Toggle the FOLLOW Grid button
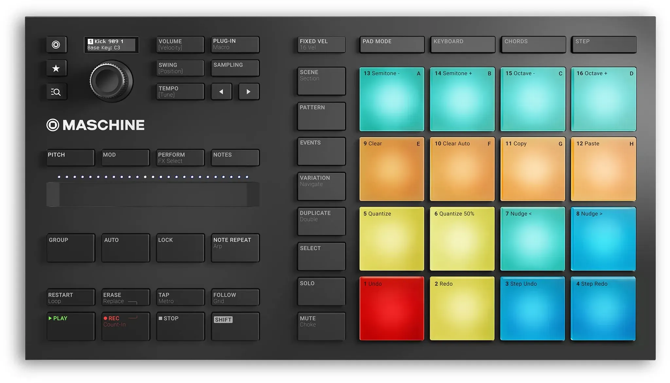 pyautogui.click(x=235, y=297)
